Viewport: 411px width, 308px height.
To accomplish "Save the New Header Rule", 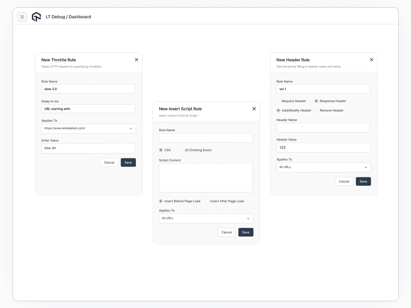I will (x=363, y=181).
